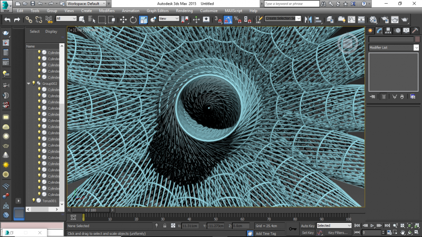Collapse the Group002 tree node
The image size is (422, 237).
[28, 84]
